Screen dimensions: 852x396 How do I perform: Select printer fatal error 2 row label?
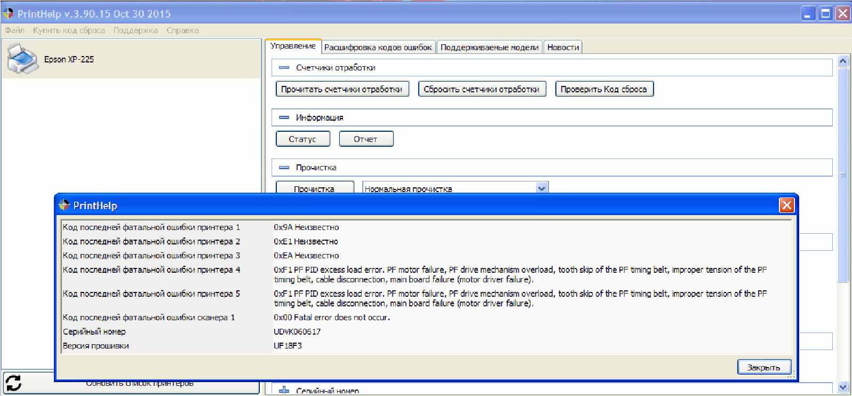pyautogui.click(x=152, y=241)
